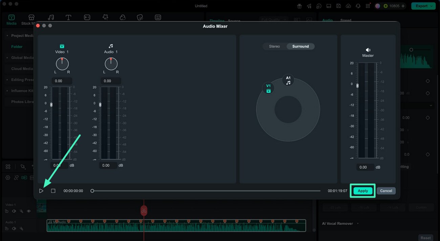440x241 pixels.
Task: Open AI Vocal Remover dropdown
Action: [358, 224]
